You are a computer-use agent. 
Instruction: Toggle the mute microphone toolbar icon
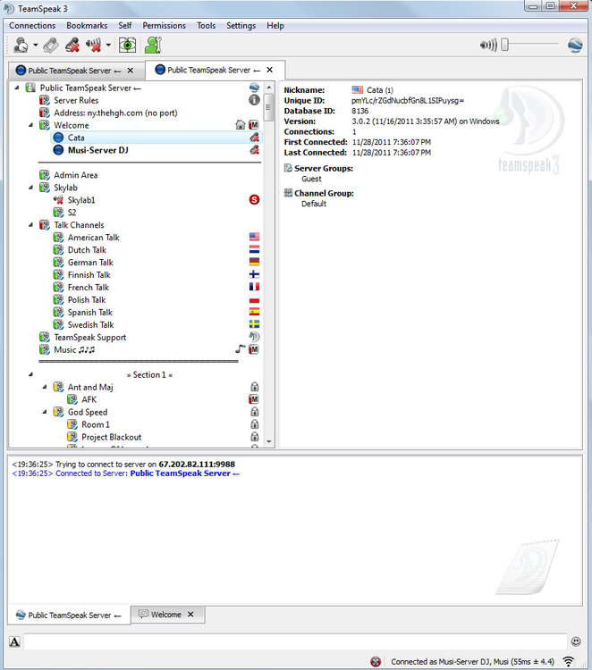click(72, 45)
